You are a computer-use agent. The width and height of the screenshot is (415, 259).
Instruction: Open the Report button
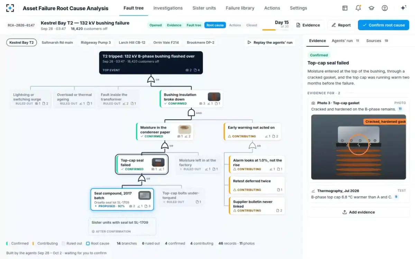point(341,25)
